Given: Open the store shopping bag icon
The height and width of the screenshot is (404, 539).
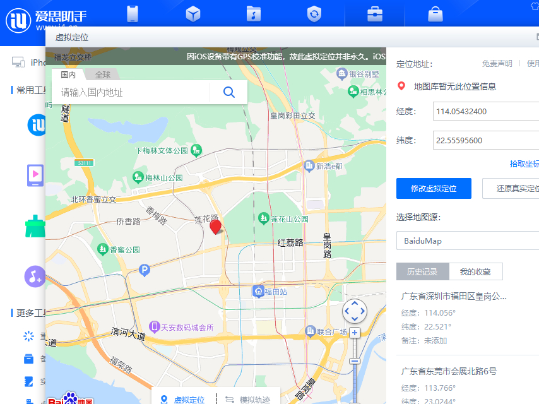Looking at the screenshot, I should [435, 15].
